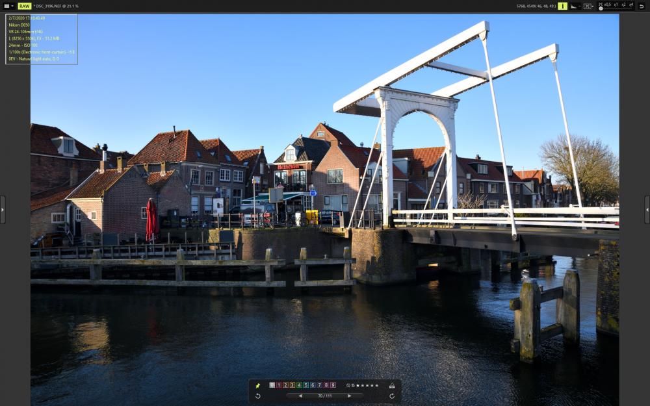The height and width of the screenshot is (406, 650).
Task: Rate the photo four stars
Action: pyautogui.click(x=372, y=385)
